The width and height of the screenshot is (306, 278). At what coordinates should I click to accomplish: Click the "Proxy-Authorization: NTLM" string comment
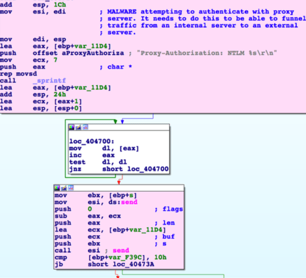point(207,53)
